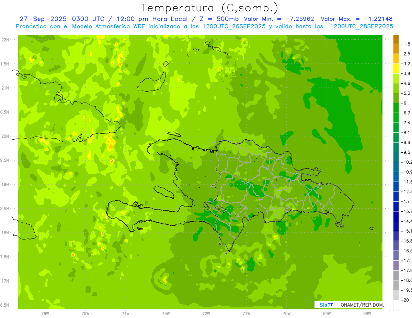The image size is (412, 318).
Task: Click the '21N' latitude label
Action: tap(5, 88)
